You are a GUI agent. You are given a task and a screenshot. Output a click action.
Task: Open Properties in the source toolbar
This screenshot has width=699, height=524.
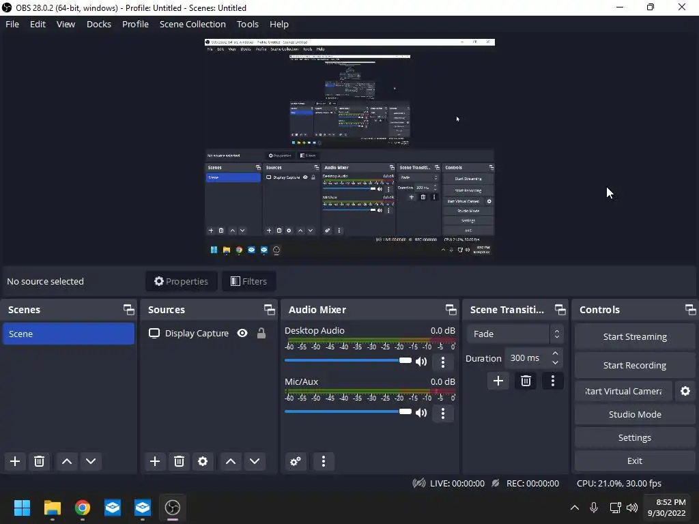(182, 281)
